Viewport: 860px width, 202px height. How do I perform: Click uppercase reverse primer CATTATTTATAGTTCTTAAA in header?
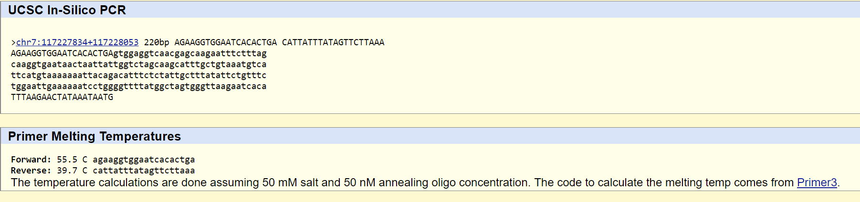[333, 42]
